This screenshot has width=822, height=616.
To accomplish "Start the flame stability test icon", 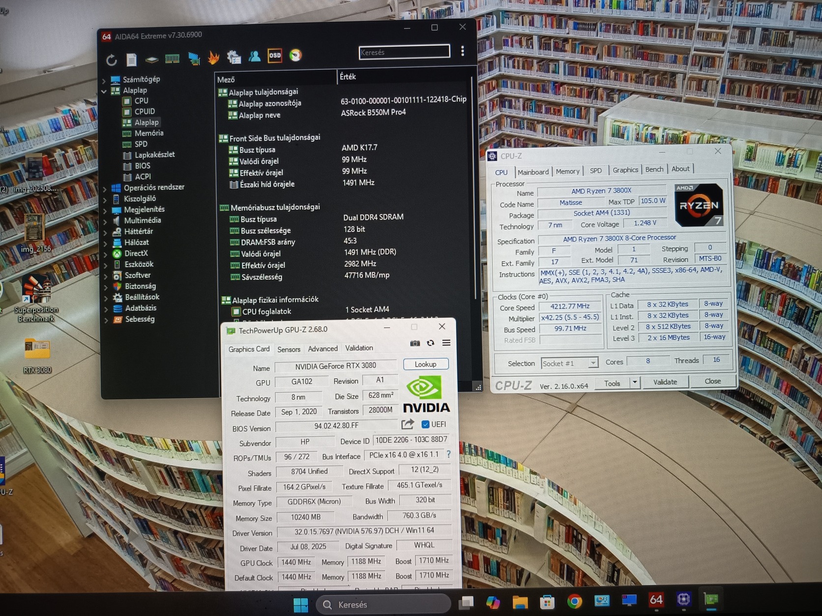I will (213, 58).
